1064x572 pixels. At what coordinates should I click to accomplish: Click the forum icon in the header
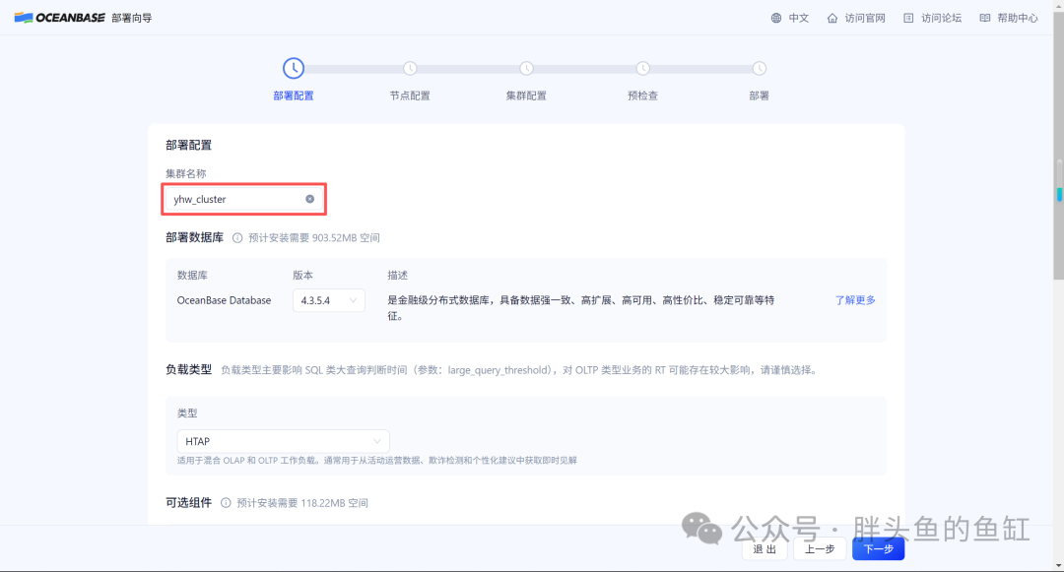coord(908,19)
